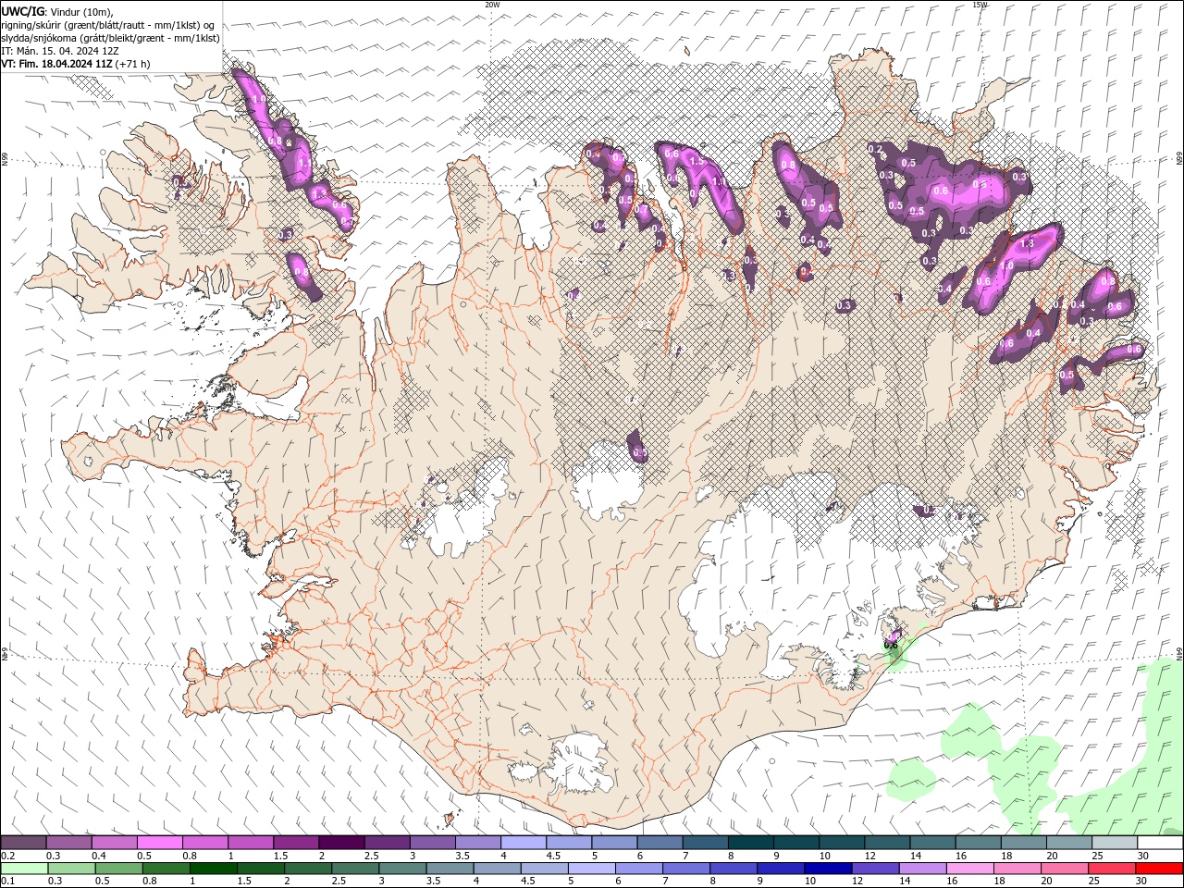1184x888 pixels.
Task: Pick the snow legend swatch starting at 12
Action: tap(887, 843)
